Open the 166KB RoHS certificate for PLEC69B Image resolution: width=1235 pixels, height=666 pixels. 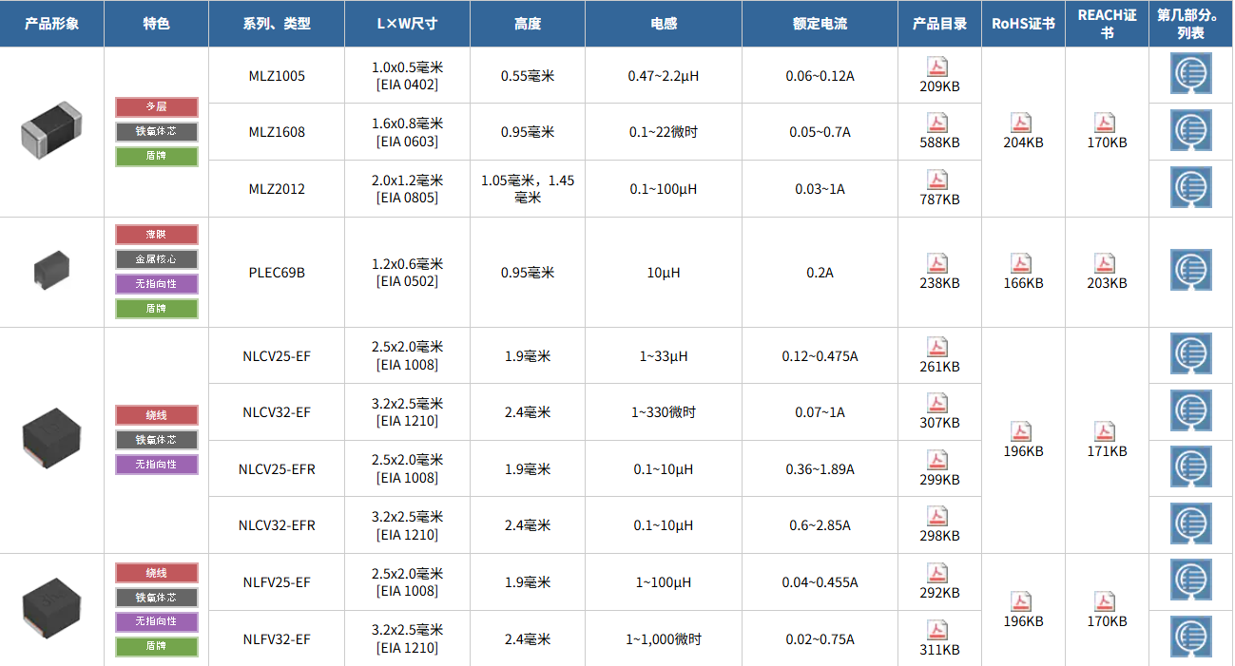[x=1022, y=263]
